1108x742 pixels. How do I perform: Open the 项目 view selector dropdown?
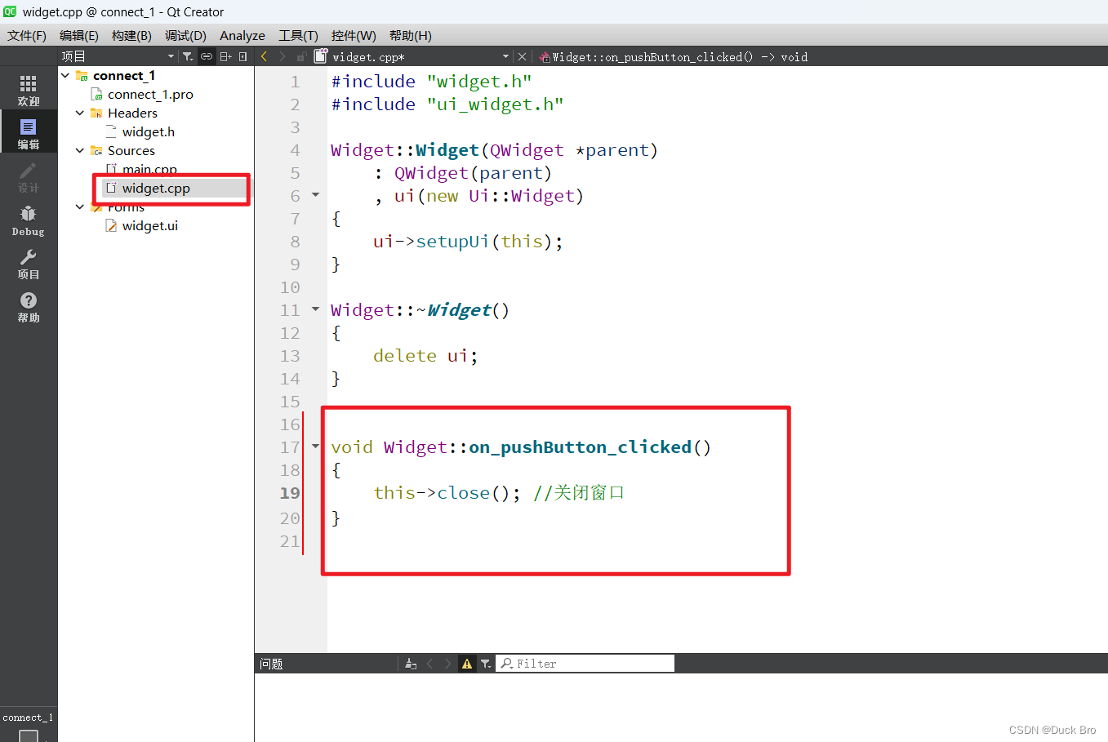(118, 56)
